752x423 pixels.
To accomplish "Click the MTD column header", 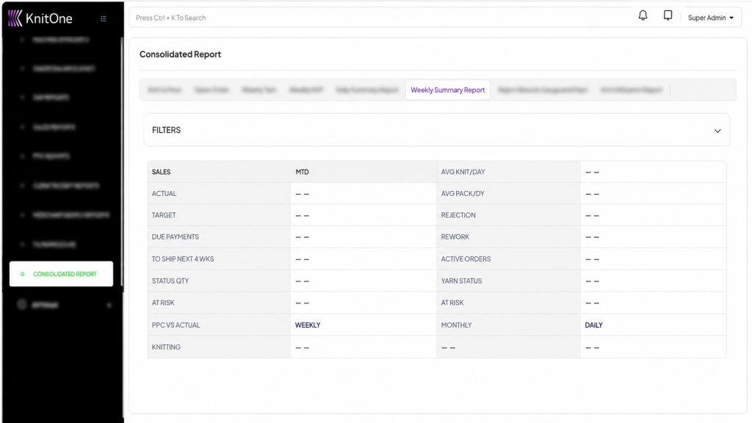I will click(x=302, y=172).
